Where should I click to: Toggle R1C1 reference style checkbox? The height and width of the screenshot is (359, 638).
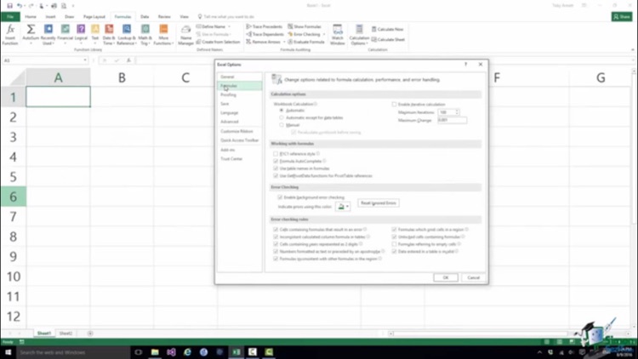[x=276, y=154]
